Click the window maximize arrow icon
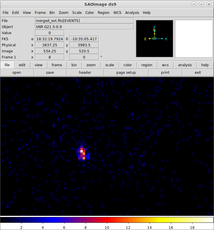Image resolution: width=214 pixels, height=230 pixels. pos(201,4)
